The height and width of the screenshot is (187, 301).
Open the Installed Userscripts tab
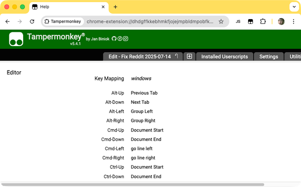click(225, 56)
